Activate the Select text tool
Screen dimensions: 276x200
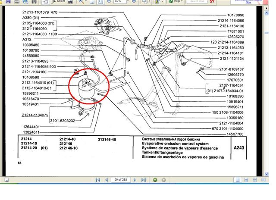point(58,1)
